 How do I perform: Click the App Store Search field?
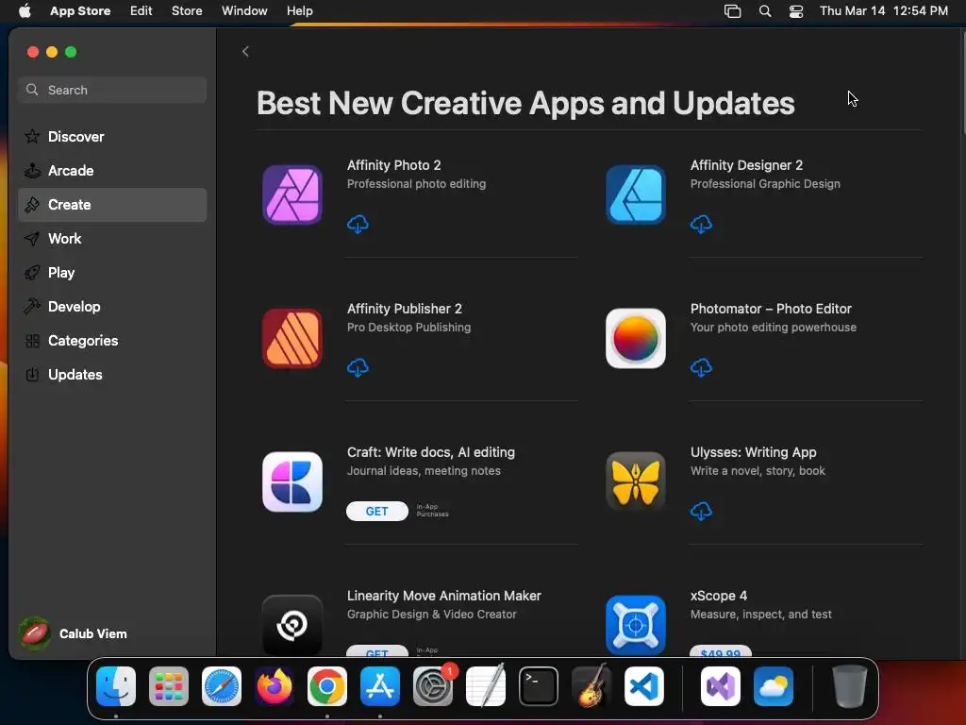coord(112,90)
